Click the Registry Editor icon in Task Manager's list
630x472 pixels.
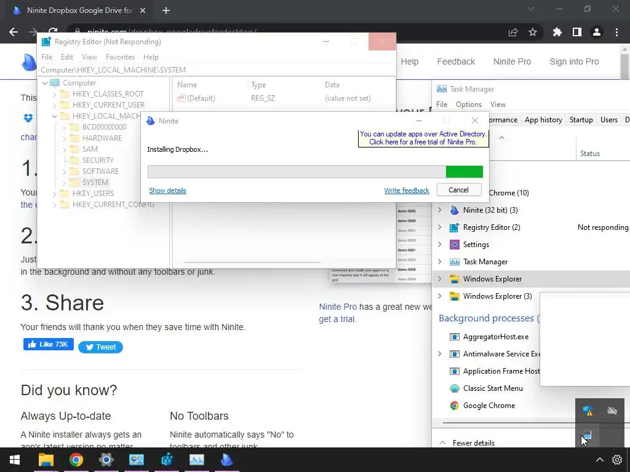pyautogui.click(x=455, y=227)
